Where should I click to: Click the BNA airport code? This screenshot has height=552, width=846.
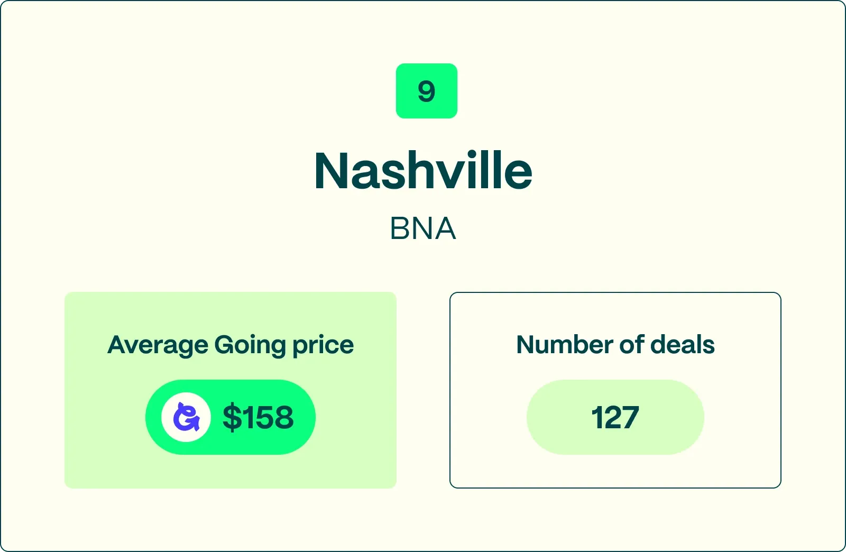coord(422,228)
